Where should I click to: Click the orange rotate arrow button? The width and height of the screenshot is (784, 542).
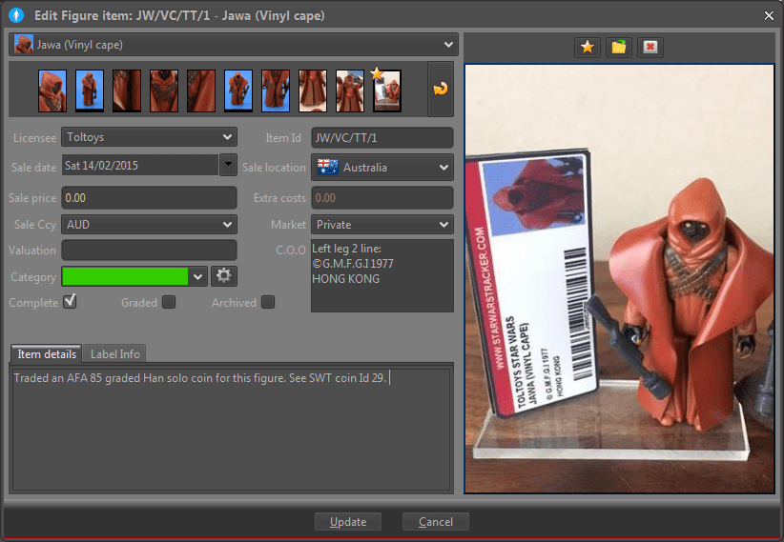click(441, 89)
